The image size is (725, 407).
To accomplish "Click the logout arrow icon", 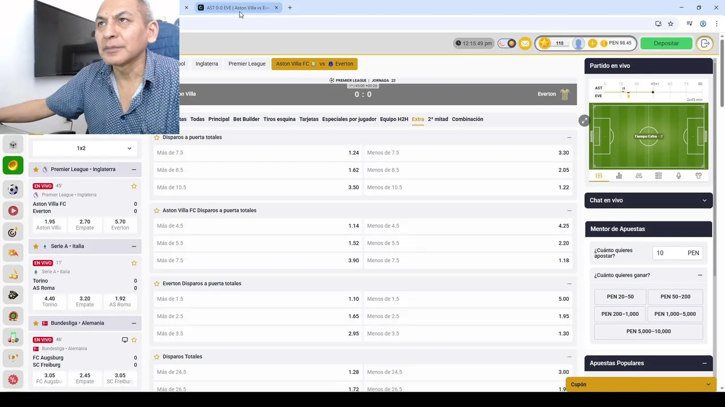I will point(705,44).
